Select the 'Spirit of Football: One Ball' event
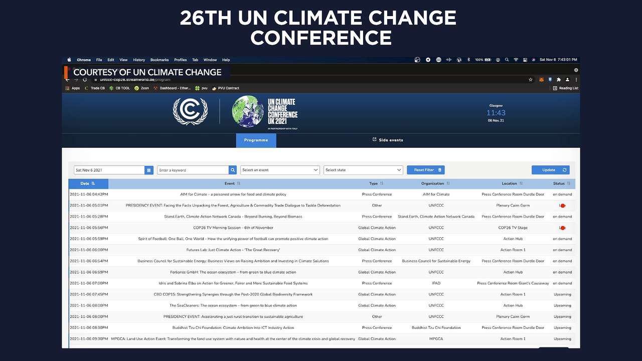This screenshot has width=642, height=361. (x=233, y=239)
